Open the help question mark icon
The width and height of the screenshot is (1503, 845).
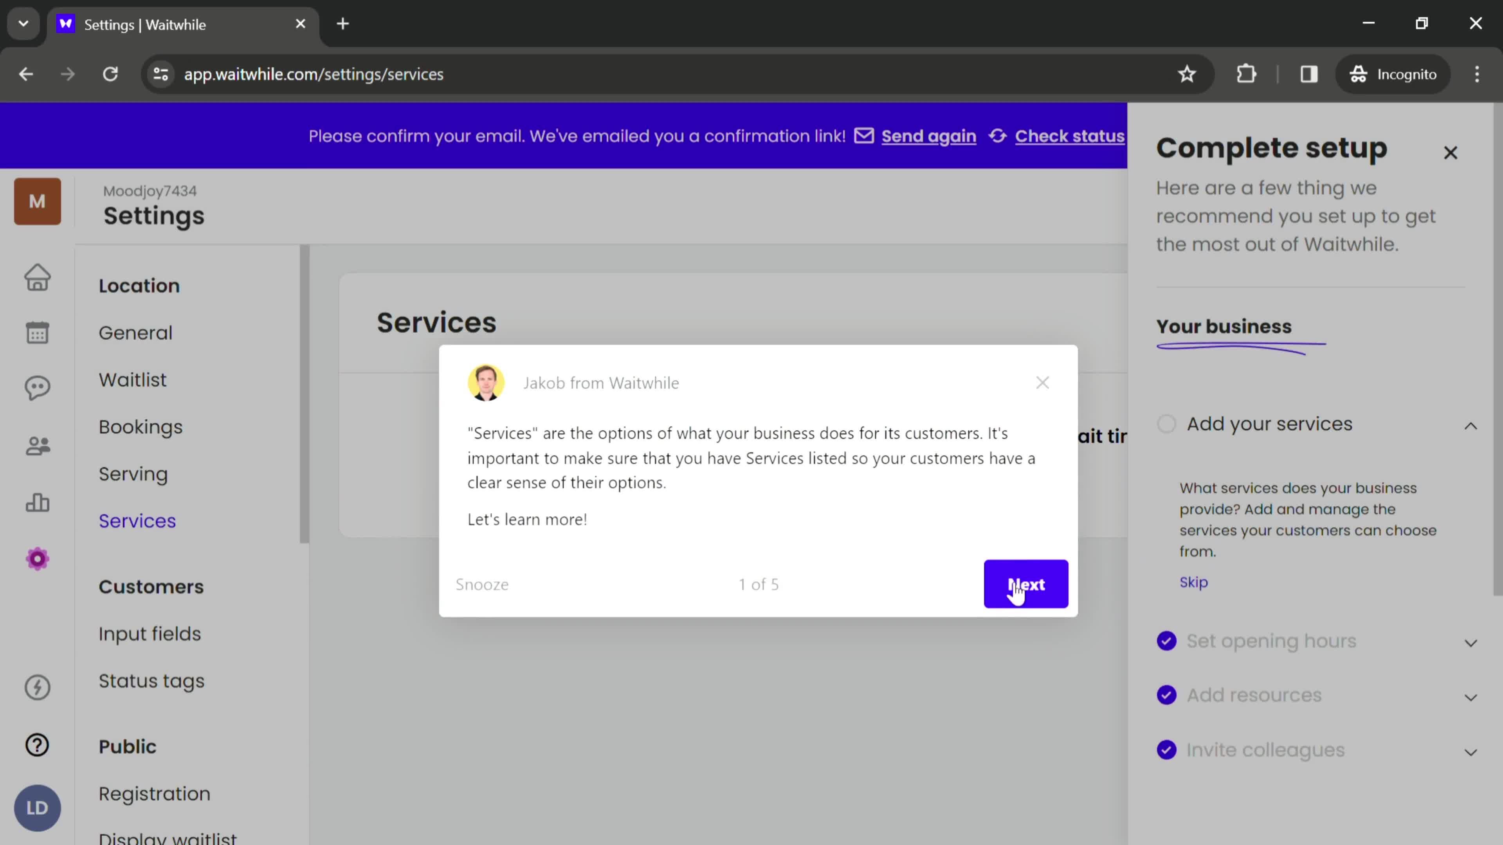(x=37, y=745)
